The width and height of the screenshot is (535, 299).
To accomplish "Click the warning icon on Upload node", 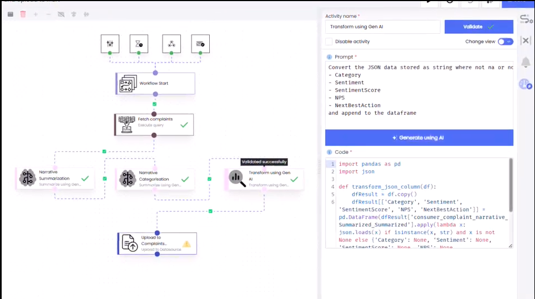I will 186,244.
